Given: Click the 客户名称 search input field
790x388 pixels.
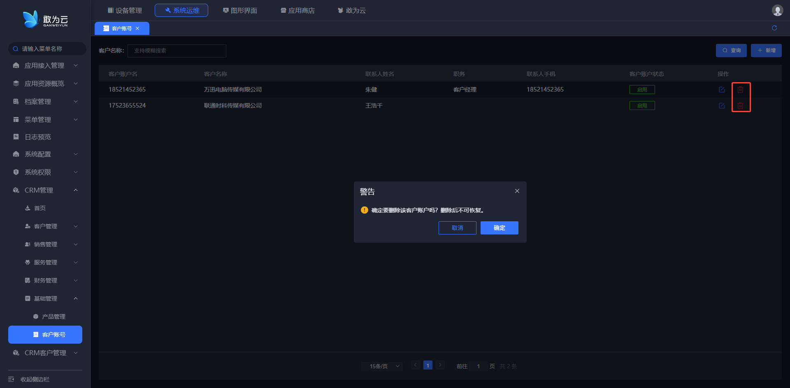Looking at the screenshot, I should [x=177, y=51].
